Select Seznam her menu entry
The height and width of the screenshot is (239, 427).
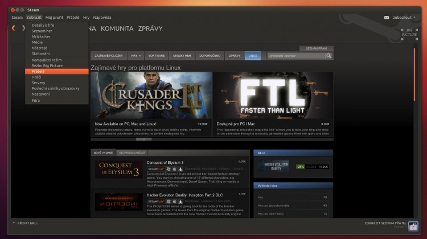[56, 31]
